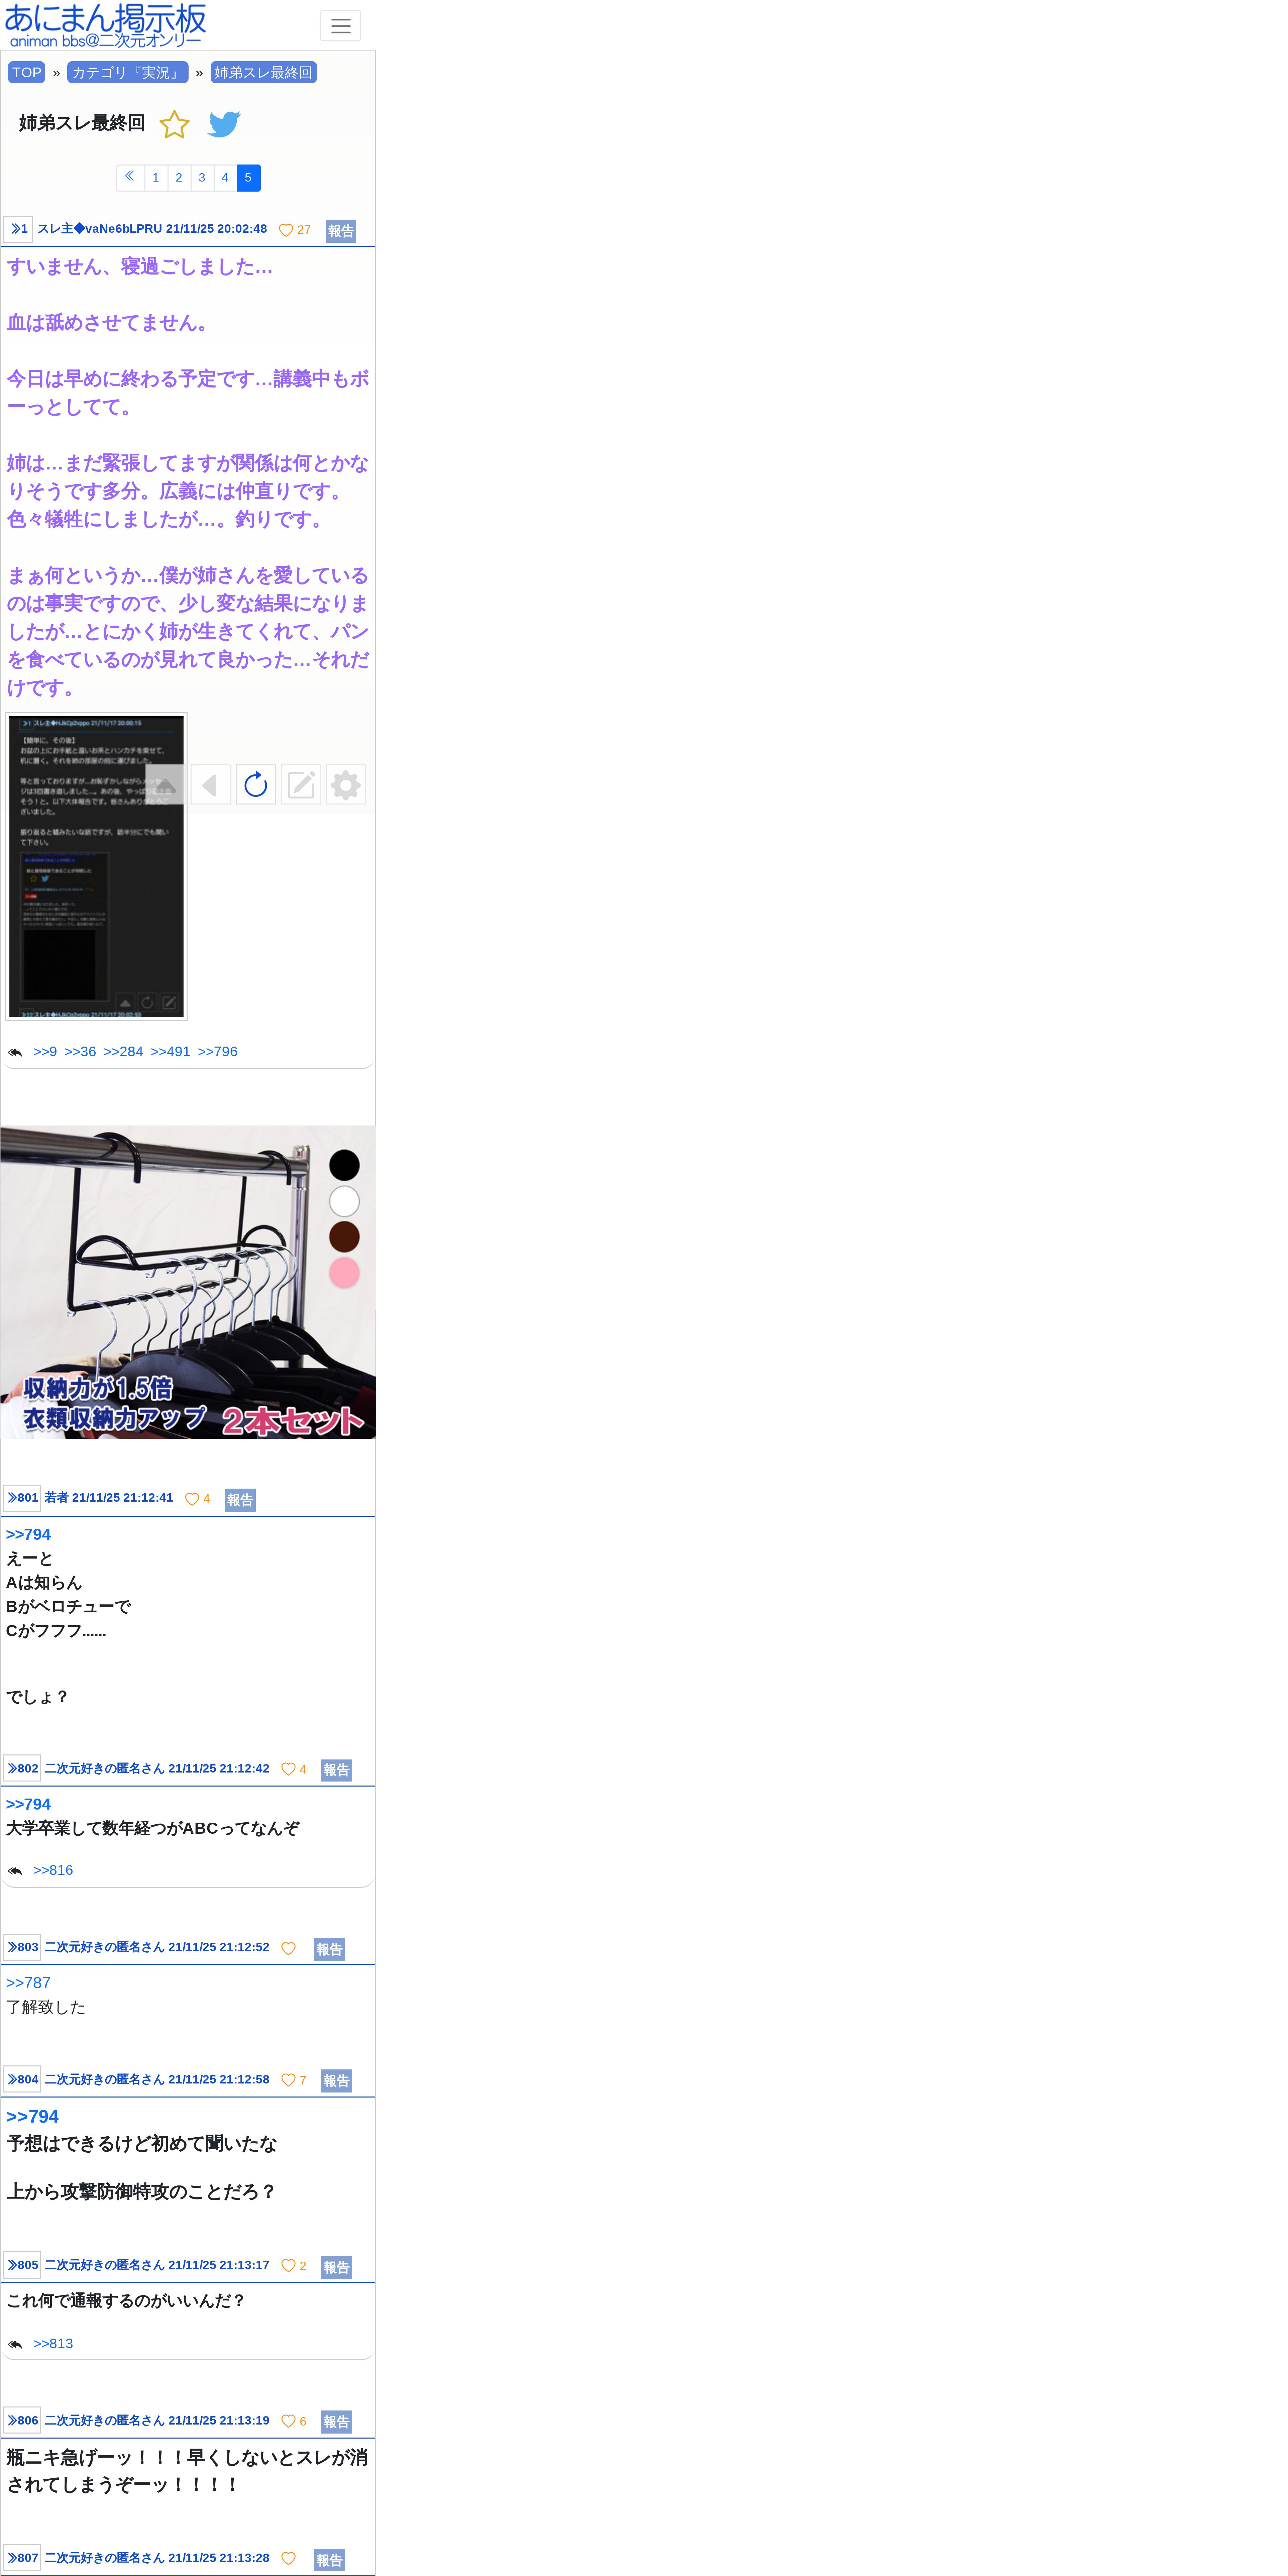Image resolution: width=1288 pixels, height=2576 pixels.
Task: Like post 805 with heart icon
Action: tap(288, 2266)
